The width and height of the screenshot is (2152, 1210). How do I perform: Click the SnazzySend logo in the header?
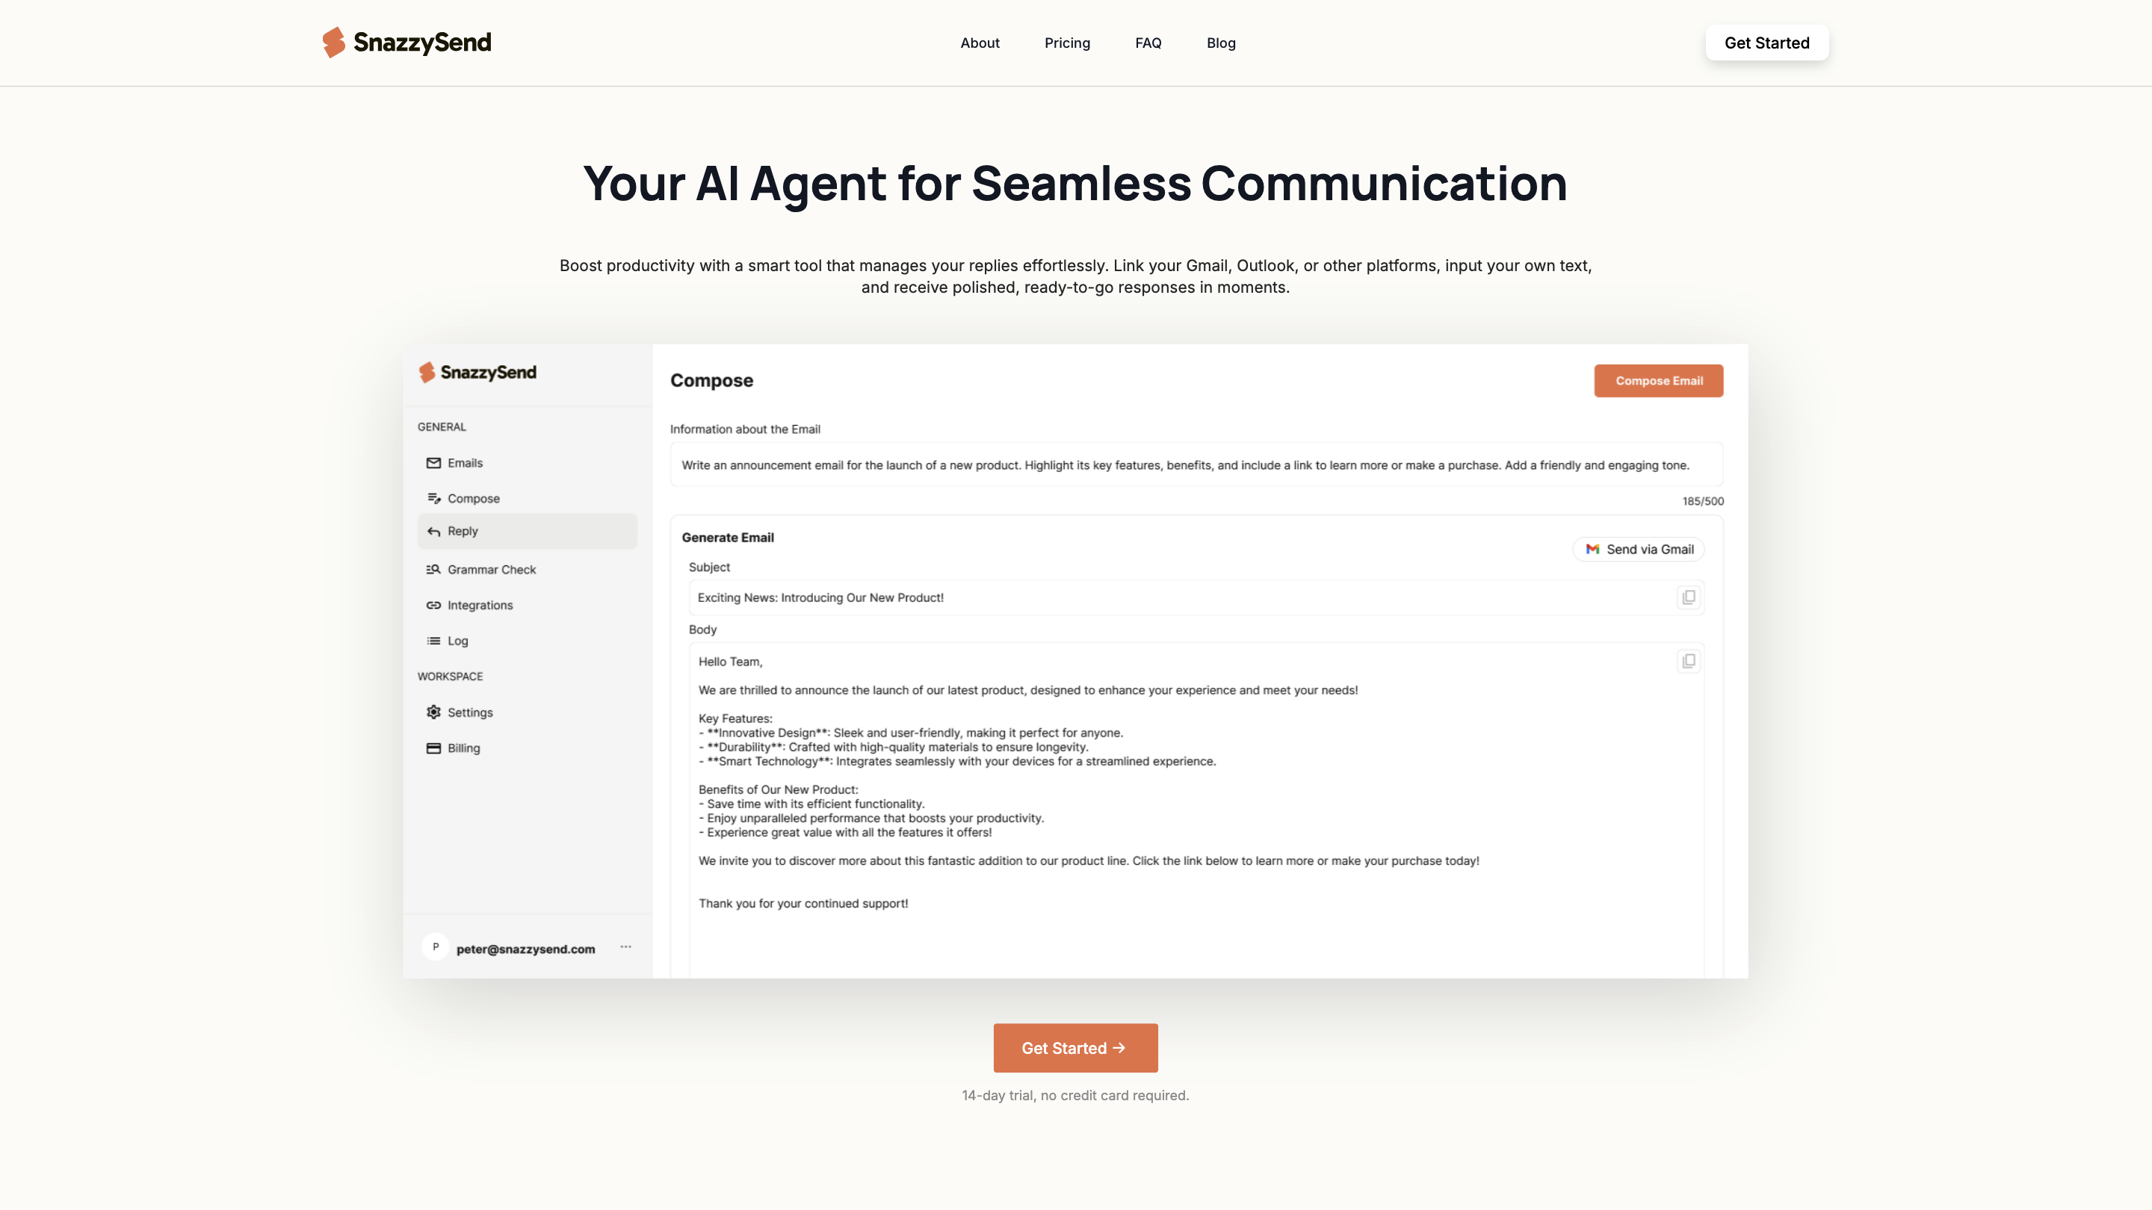(x=406, y=43)
